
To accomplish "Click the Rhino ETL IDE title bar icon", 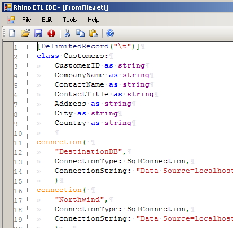I will coord(8,7).
